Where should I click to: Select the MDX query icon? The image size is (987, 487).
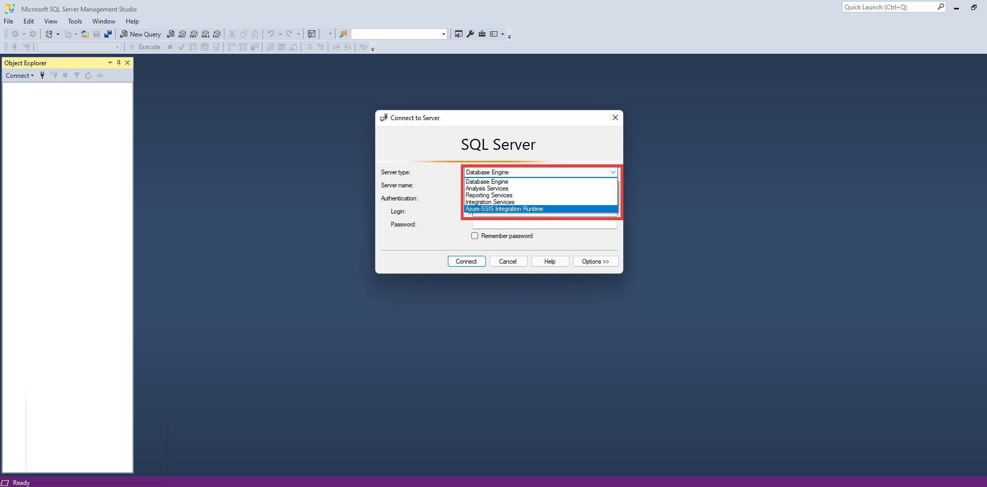click(182, 34)
